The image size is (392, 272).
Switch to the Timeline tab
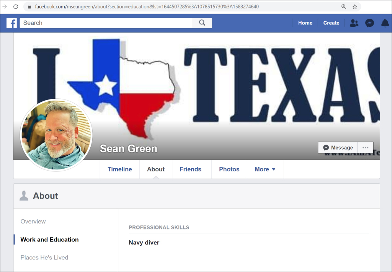[120, 169]
